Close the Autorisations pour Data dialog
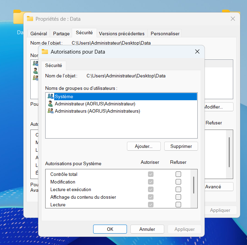 pyautogui.click(x=197, y=52)
